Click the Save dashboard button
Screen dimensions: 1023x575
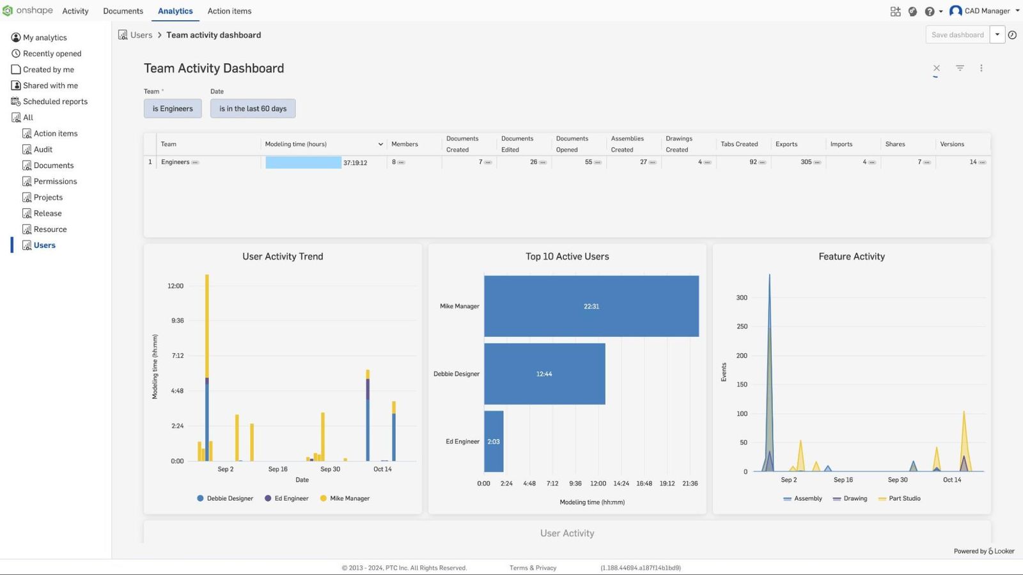click(x=957, y=34)
